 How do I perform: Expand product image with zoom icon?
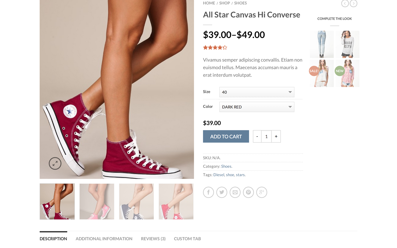click(55, 163)
